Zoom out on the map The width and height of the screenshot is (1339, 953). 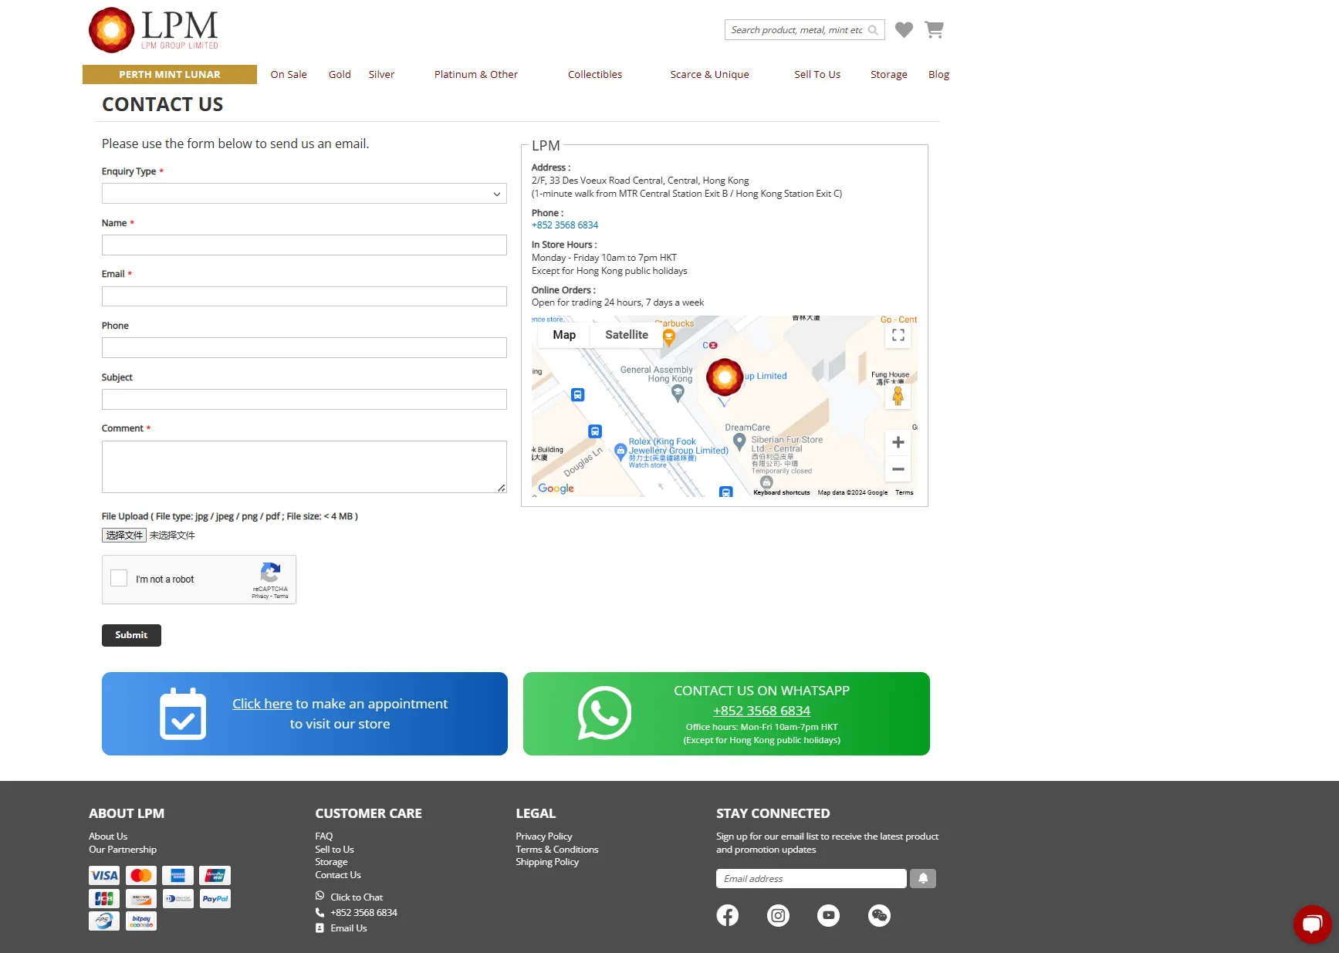[898, 469]
